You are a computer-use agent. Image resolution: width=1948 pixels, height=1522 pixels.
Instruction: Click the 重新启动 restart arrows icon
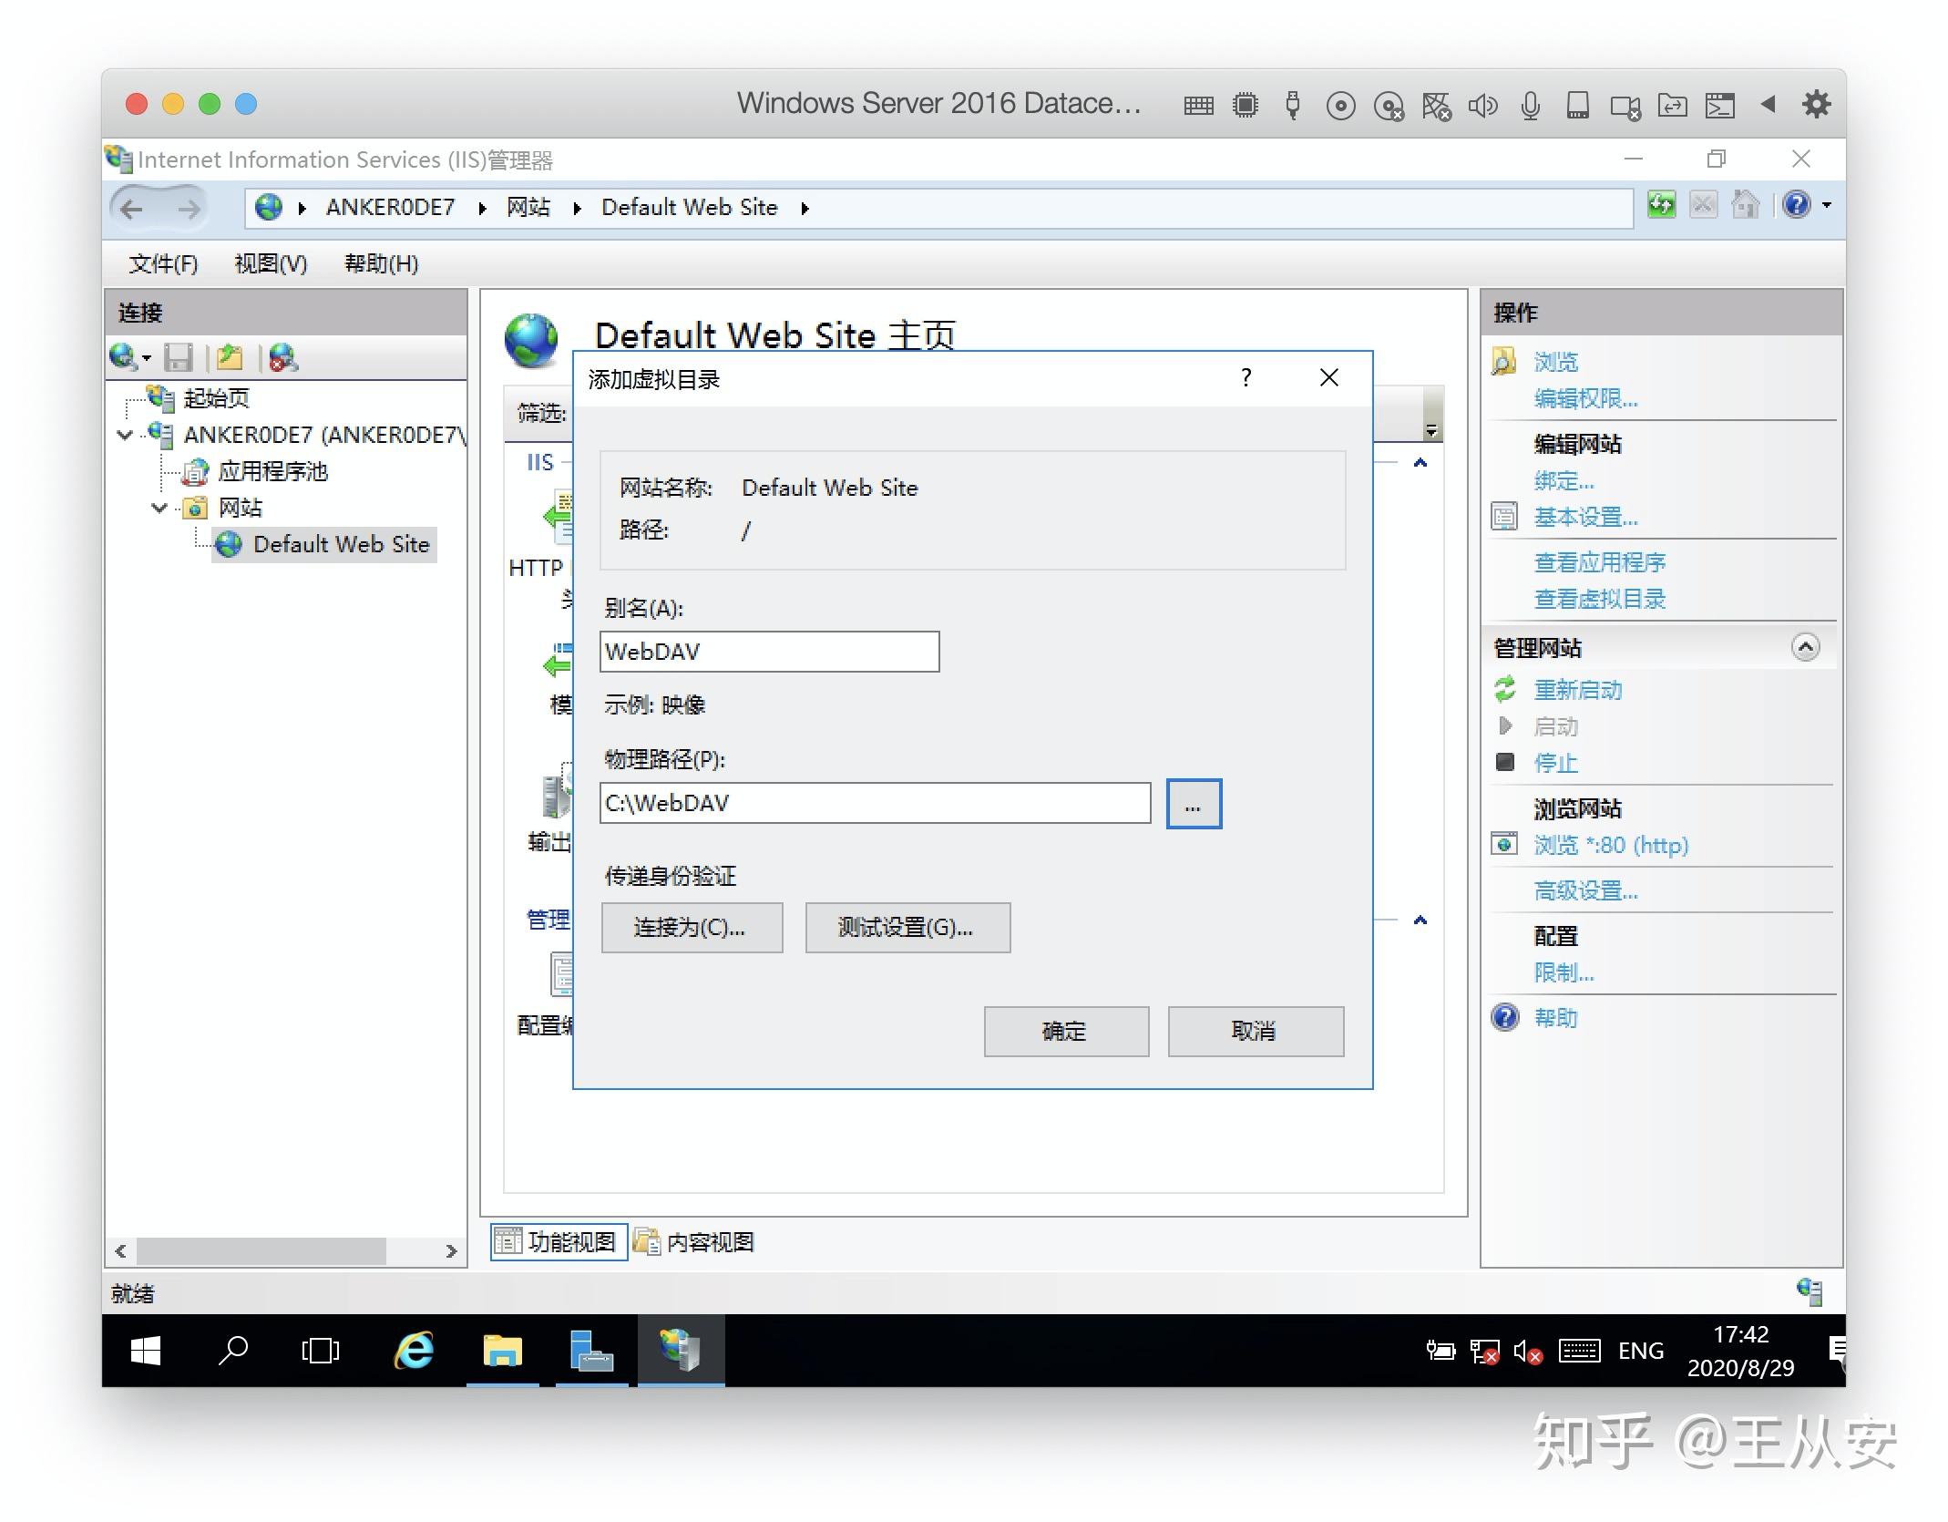pos(1505,690)
